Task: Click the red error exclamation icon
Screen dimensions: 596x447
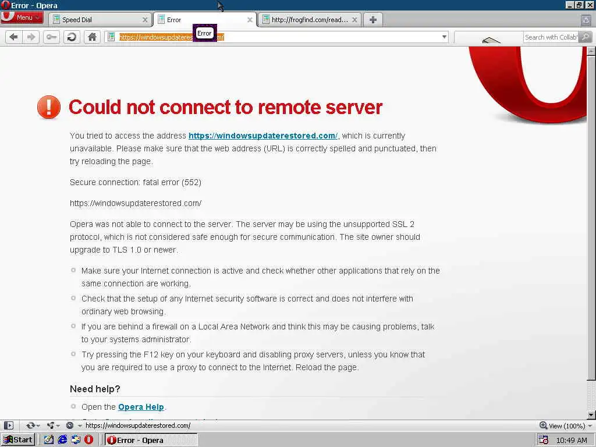Action: coord(49,107)
